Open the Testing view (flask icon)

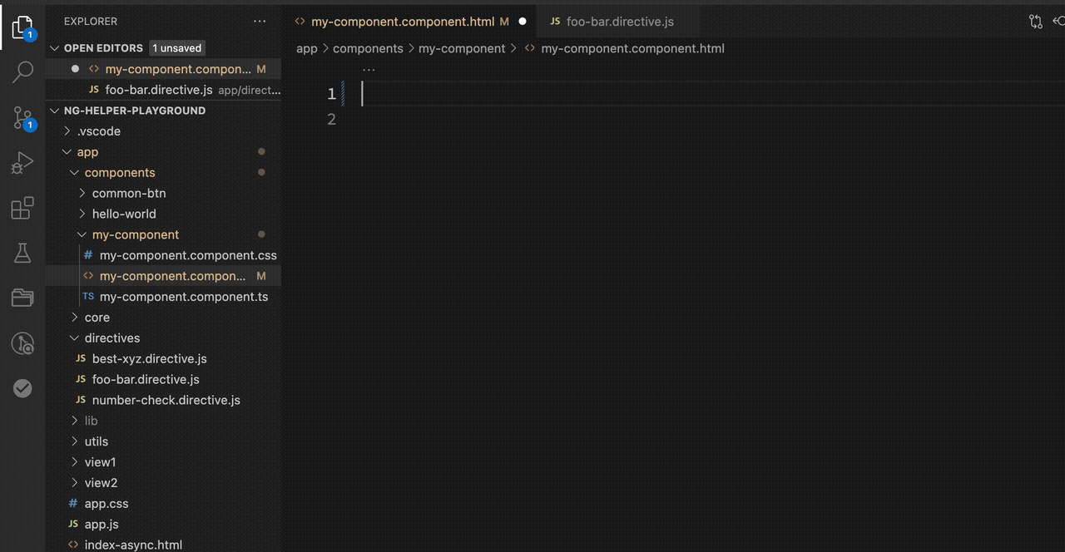pos(22,253)
